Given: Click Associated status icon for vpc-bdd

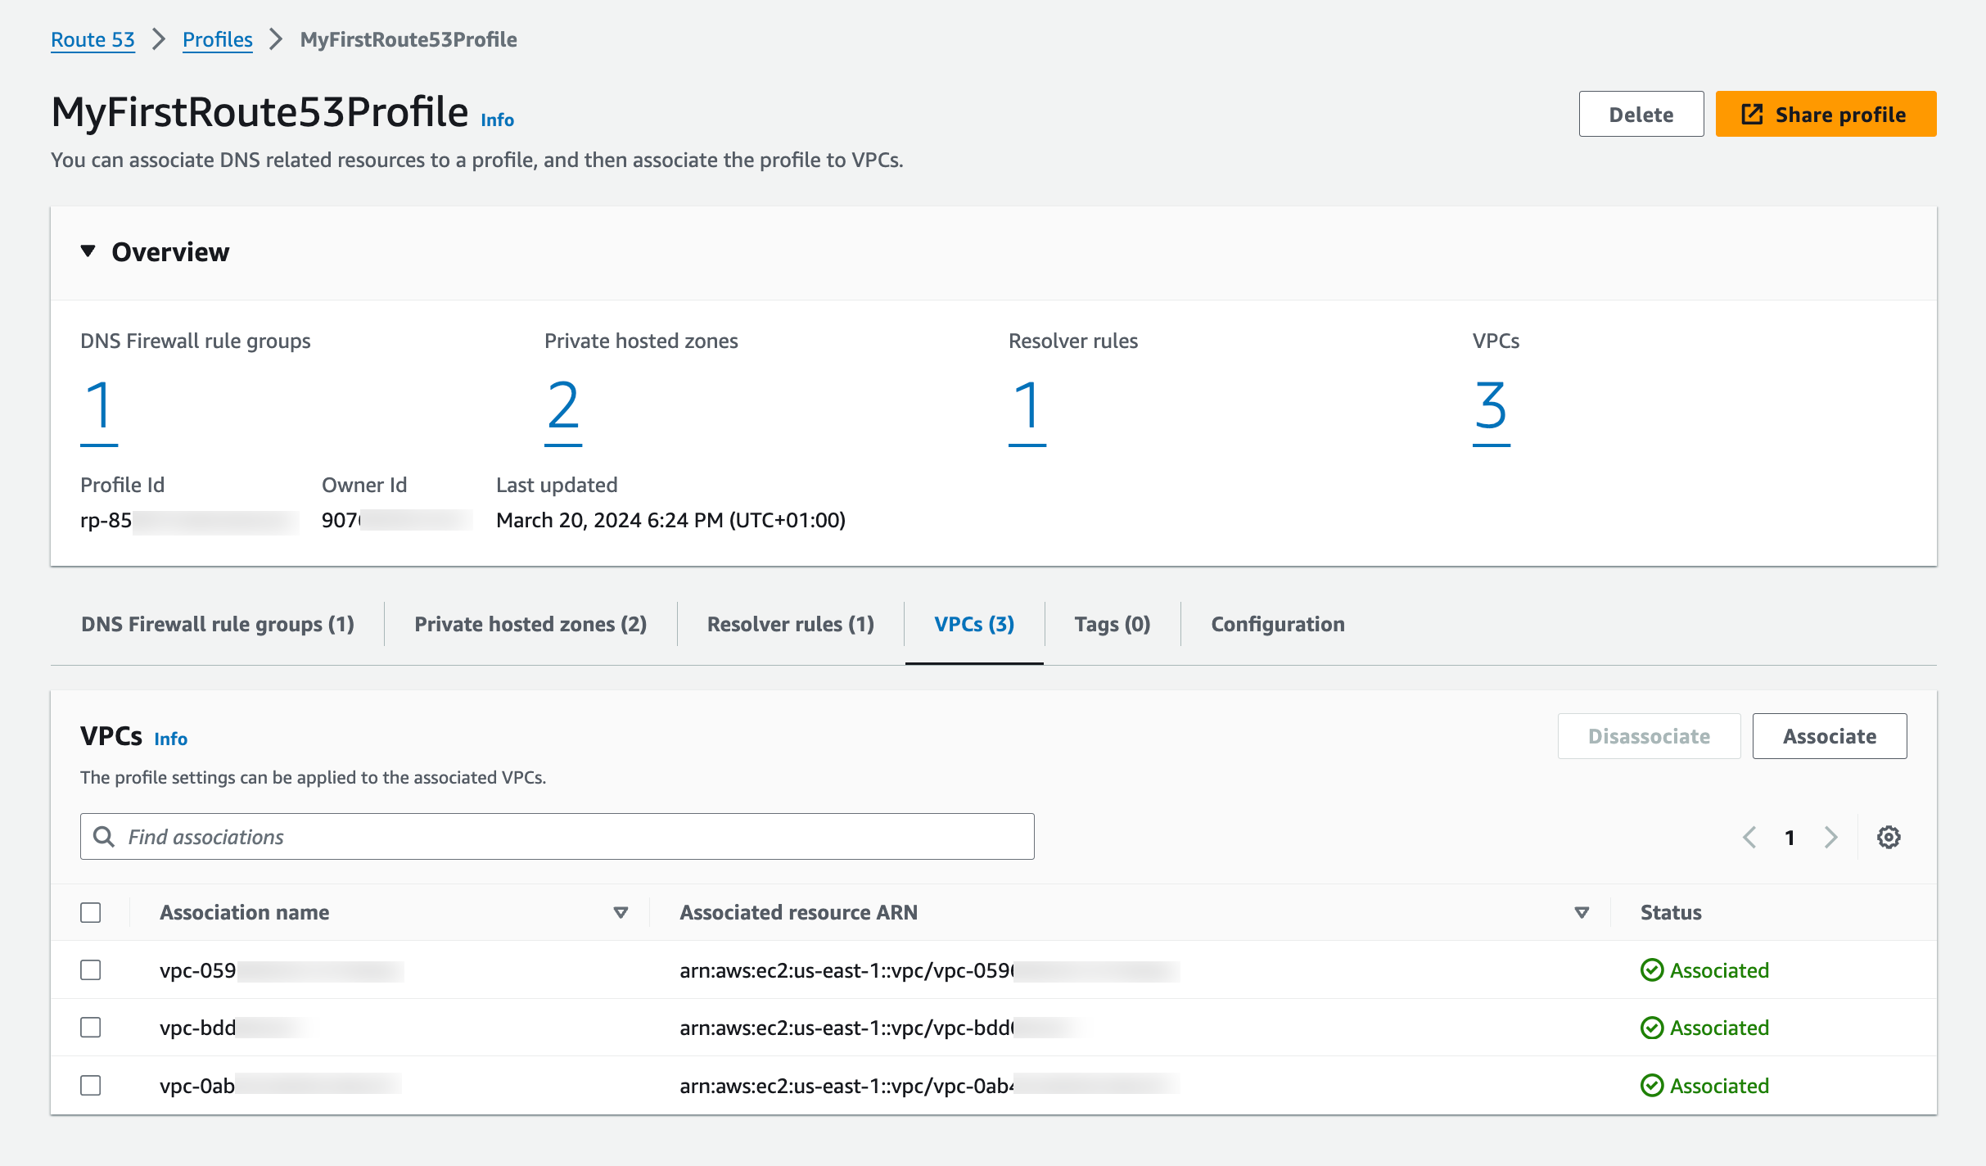Looking at the screenshot, I should click(1652, 1028).
